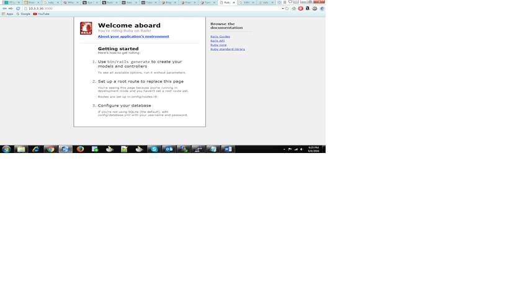This screenshot has height=285, width=508.
Task: Open Outlook from taskbar
Action: (x=169, y=149)
